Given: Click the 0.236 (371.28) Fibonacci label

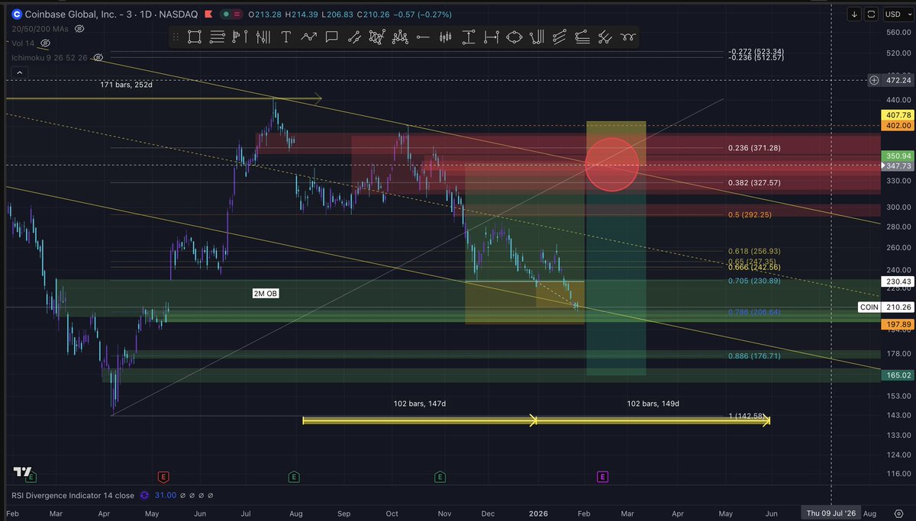Looking at the screenshot, I should (x=753, y=148).
